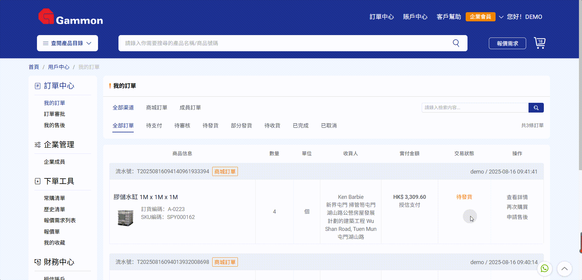The image size is (582, 280).
Task: Click the 報價需求 button
Action: tap(507, 43)
